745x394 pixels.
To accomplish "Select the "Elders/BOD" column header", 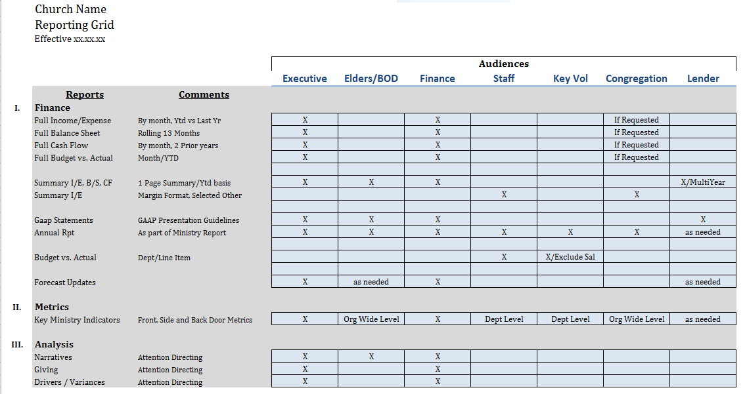I will click(x=371, y=79).
